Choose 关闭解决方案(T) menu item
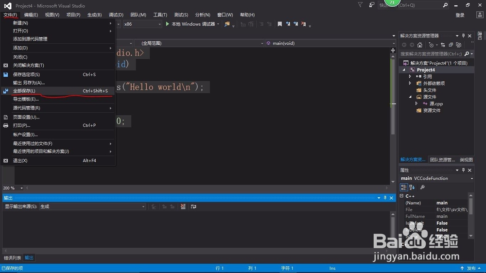The width and height of the screenshot is (486, 273). 58,66
